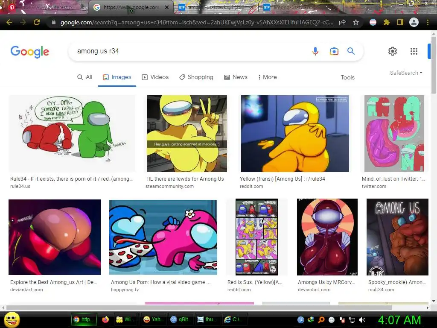
Task: Open the Chrome profile avatar
Action: point(414,22)
